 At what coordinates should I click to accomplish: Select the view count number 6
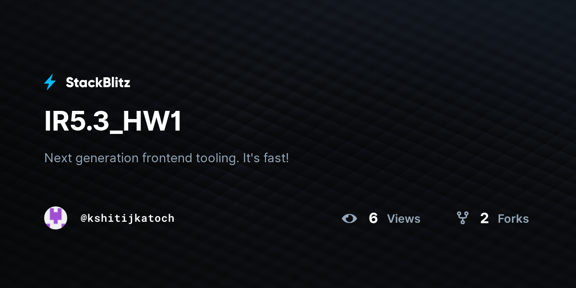(373, 219)
